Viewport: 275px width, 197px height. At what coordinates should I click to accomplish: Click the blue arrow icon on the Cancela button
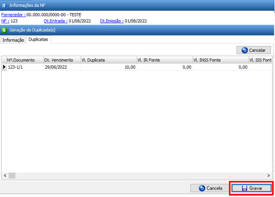click(202, 188)
